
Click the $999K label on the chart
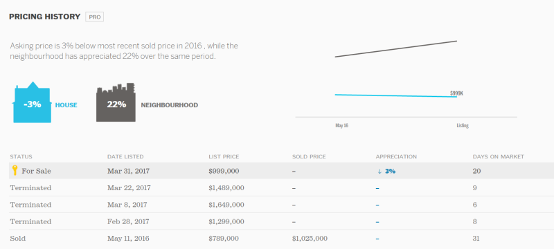[x=456, y=93]
